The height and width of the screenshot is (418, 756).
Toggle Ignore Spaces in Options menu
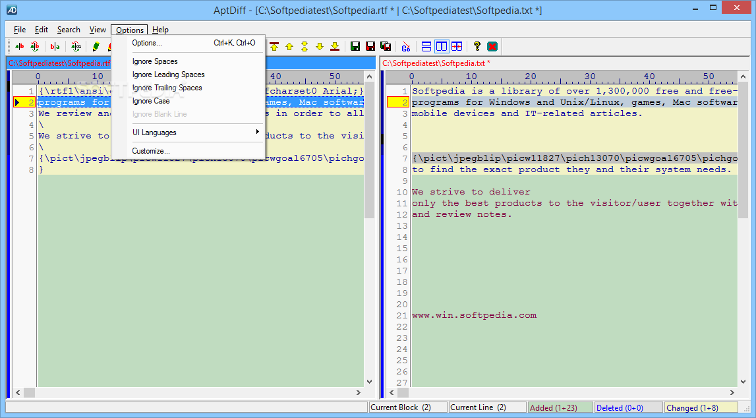189,61
